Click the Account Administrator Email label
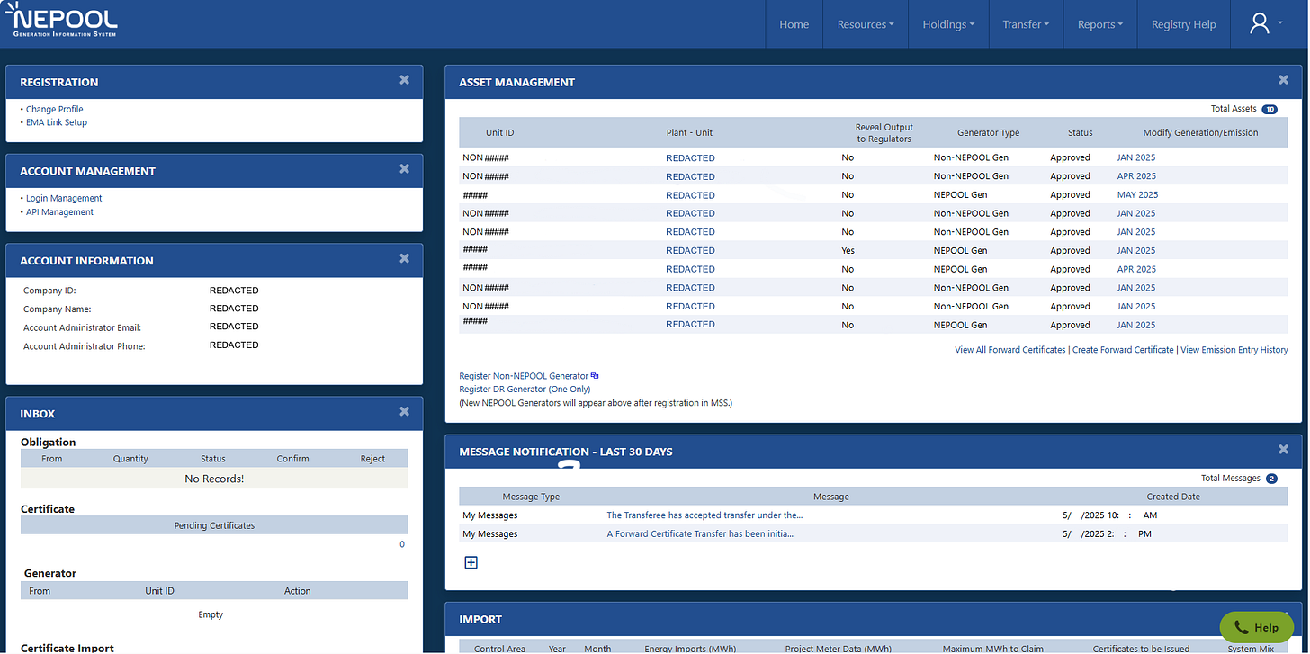Viewport: 1310px width, 654px height. (82, 327)
